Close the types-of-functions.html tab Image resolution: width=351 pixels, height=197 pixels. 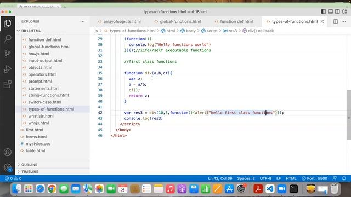pyautogui.click(x=322, y=21)
